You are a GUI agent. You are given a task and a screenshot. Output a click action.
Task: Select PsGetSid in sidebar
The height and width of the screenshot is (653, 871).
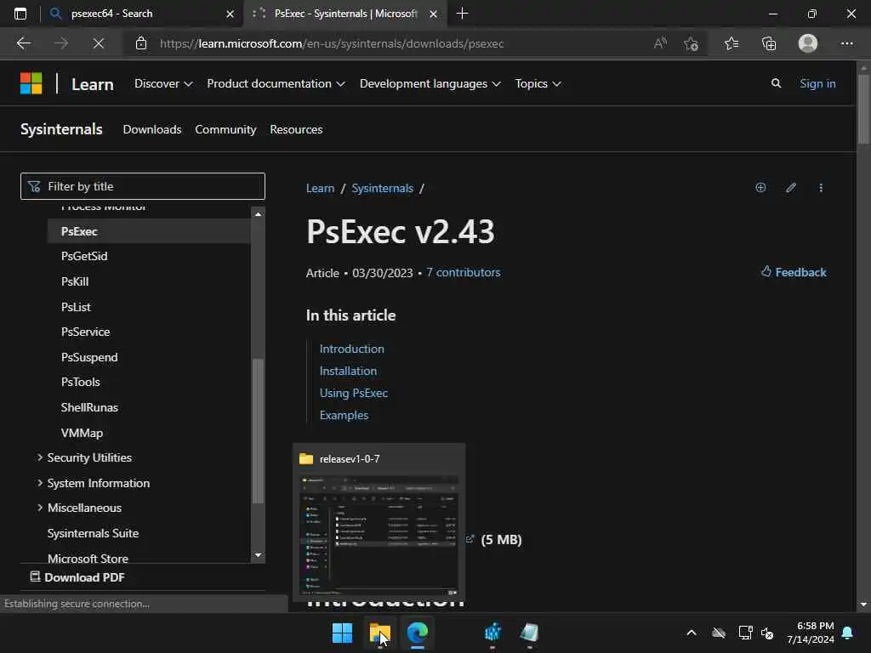(x=84, y=257)
